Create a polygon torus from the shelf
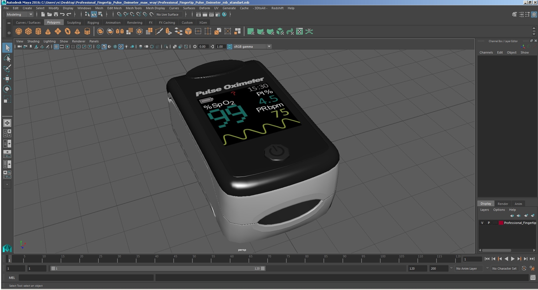The width and height of the screenshot is (538, 290). [x=68, y=31]
